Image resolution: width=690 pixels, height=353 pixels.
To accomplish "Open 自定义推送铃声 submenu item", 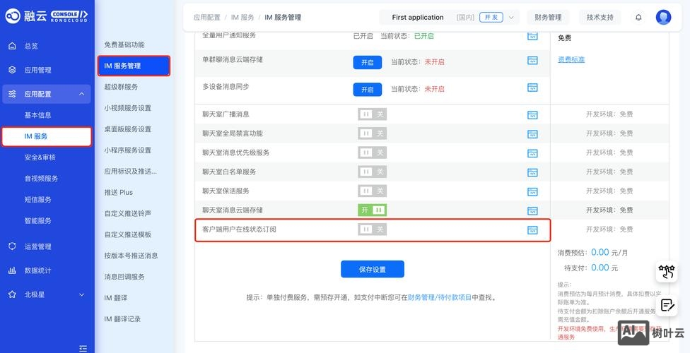I will (128, 214).
